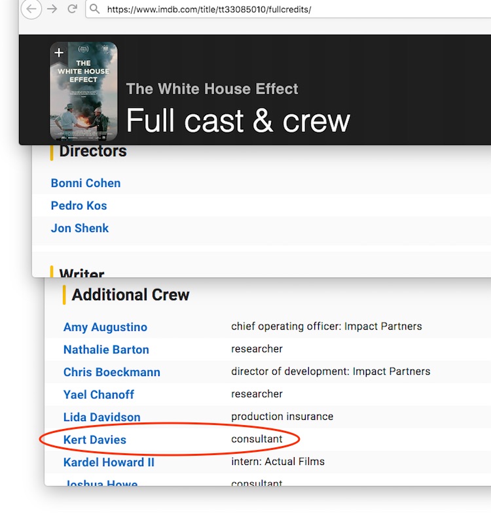Open director Bonni Cohen's page
The height and width of the screenshot is (514, 491).
coord(85,183)
